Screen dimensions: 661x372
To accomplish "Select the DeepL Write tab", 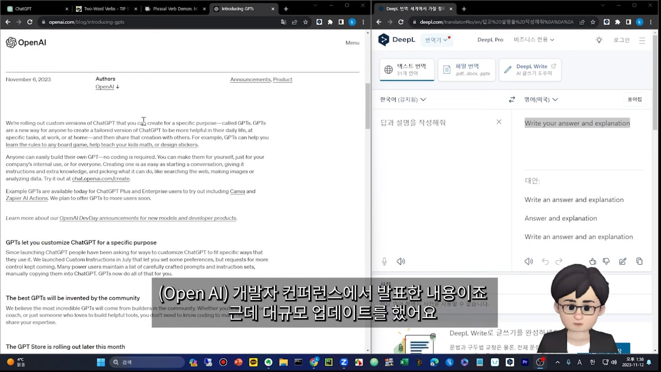I will (x=530, y=70).
